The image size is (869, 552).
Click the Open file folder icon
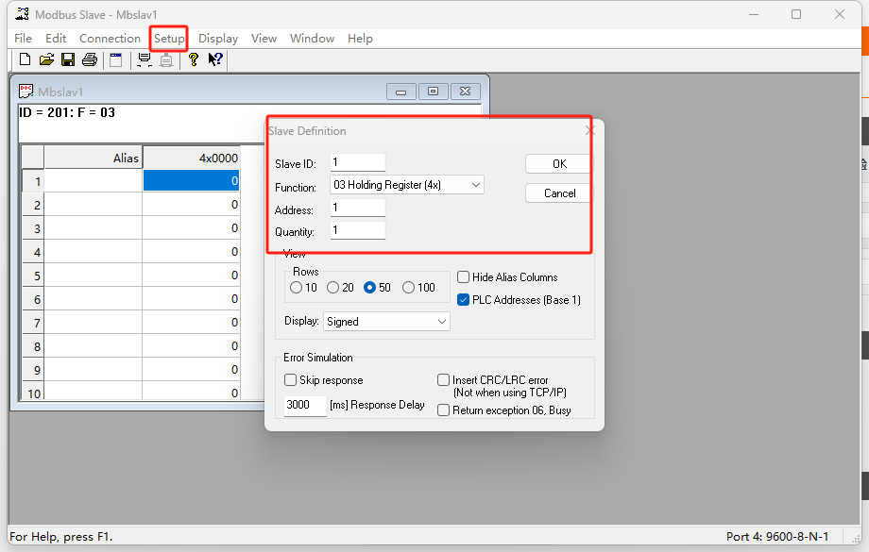(46, 59)
